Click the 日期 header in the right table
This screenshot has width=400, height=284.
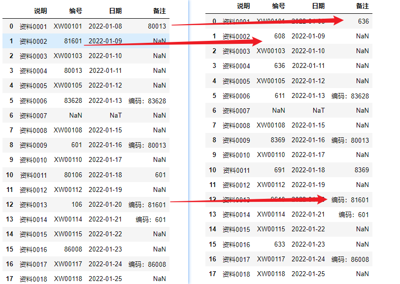[318, 6]
